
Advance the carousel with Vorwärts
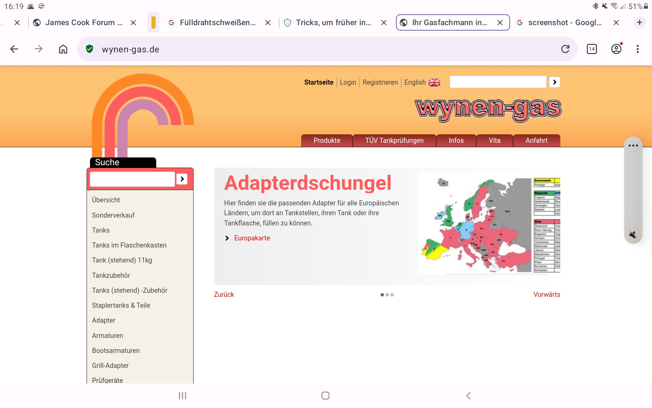tap(546, 294)
